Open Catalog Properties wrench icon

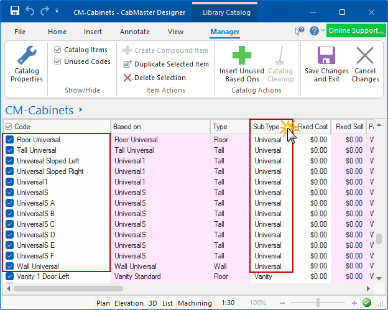click(x=27, y=57)
